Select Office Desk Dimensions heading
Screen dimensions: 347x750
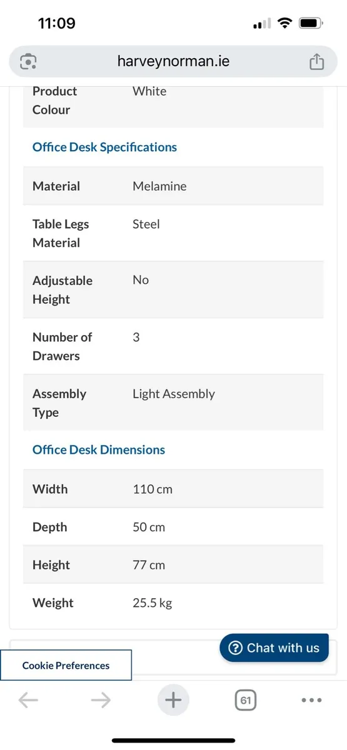tap(99, 449)
